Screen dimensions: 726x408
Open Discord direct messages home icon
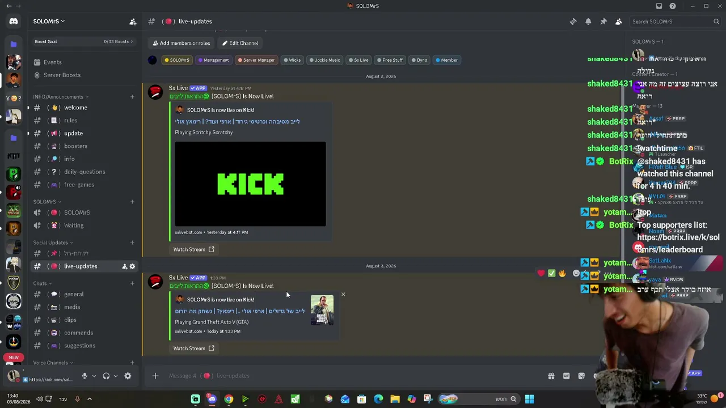coord(14,22)
